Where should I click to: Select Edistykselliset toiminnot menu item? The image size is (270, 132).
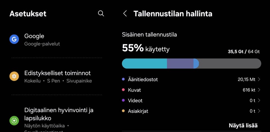pos(58,76)
